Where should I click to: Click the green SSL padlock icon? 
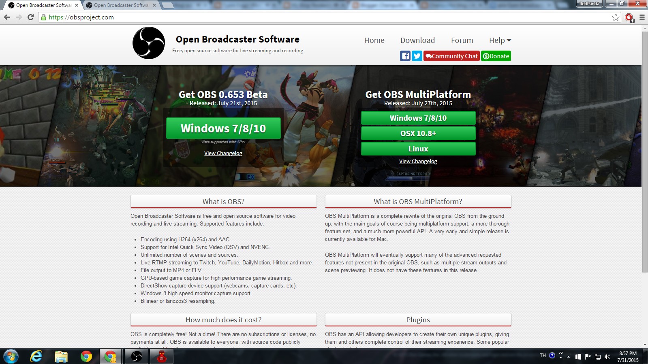point(43,17)
